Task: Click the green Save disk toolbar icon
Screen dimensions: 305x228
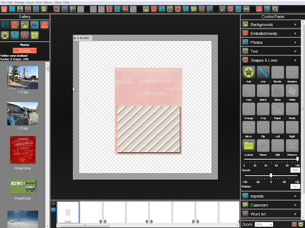Action: [x=20, y=9]
